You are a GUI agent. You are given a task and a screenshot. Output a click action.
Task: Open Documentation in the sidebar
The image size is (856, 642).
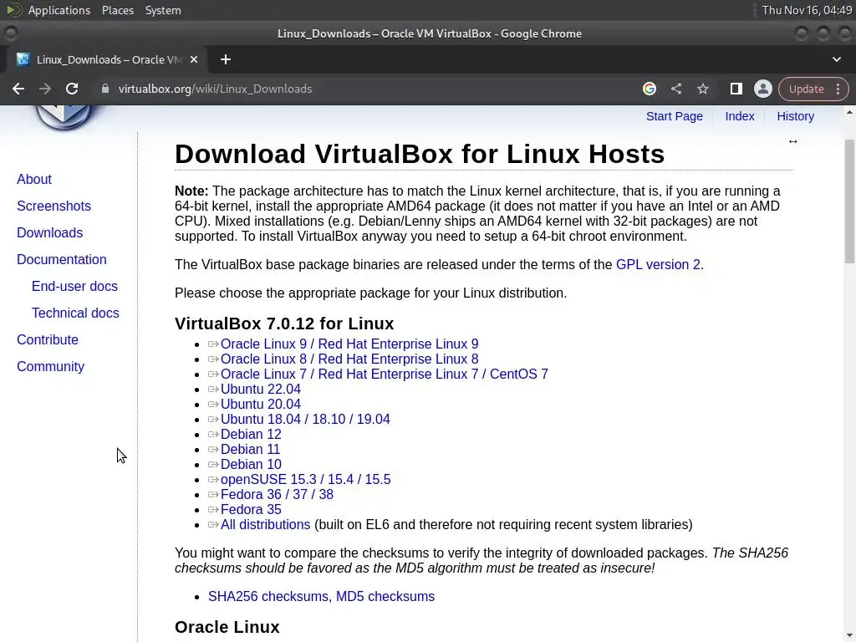pyautogui.click(x=62, y=259)
